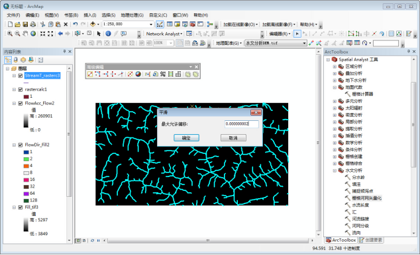The width and height of the screenshot is (420, 255).
Task: Collapse the 水文分析 toolset in ArcToolbox
Action: (x=335, y=170)
